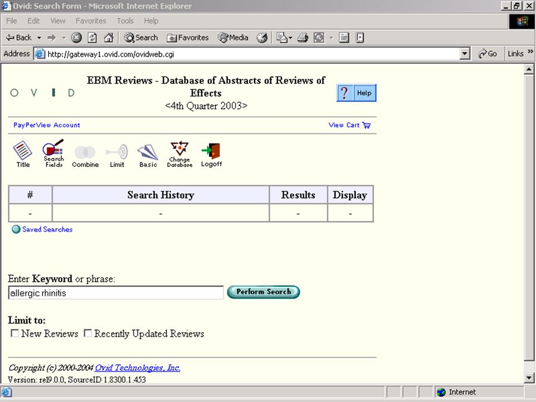The height and width of the screenshot is (402, 536).
Task: Click the View Cart shopping cart icon
Action: click(366, 125)
